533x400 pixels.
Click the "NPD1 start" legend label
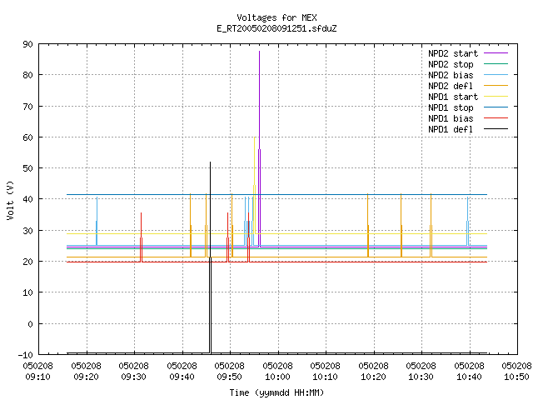click(x=453, y=97)
